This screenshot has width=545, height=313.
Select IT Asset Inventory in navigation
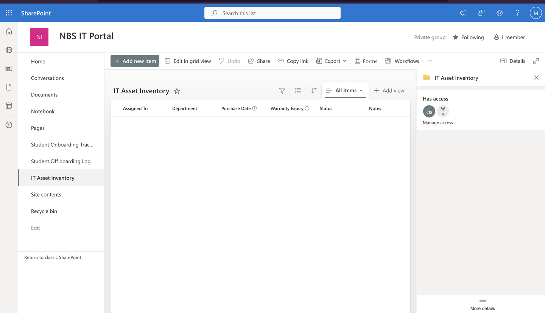click(61, 178)
